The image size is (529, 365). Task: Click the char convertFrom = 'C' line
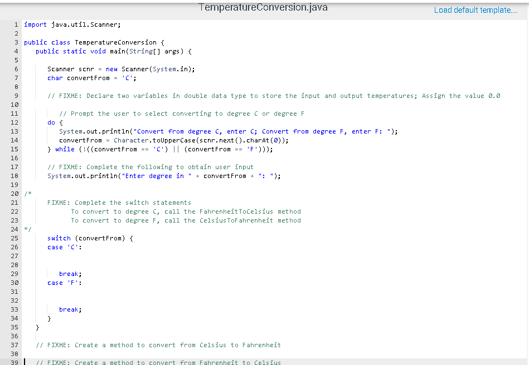[89, 77]
